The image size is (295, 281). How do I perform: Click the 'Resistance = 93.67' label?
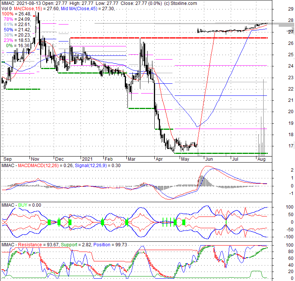(x=38, y=245)
